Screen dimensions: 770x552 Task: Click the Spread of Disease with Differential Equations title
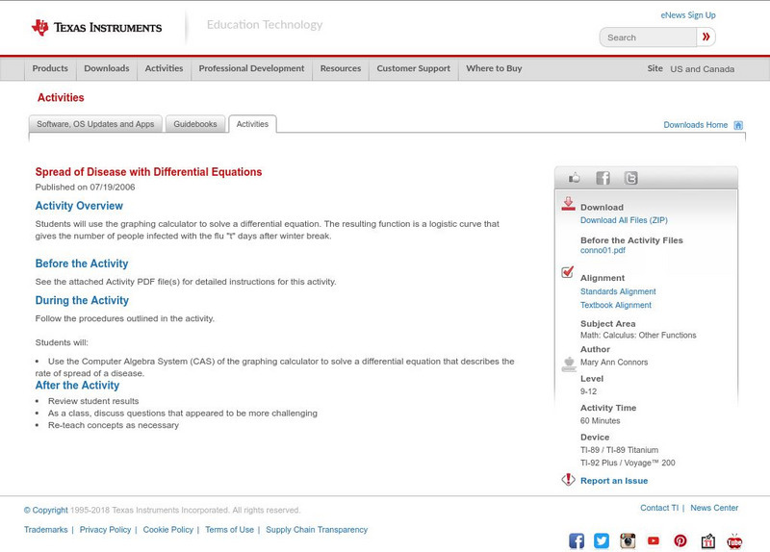pos(148,172)
